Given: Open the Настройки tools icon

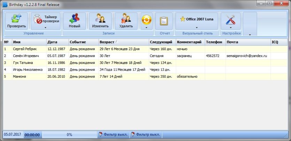Looking at the screenshot, I should click(230, 20).
